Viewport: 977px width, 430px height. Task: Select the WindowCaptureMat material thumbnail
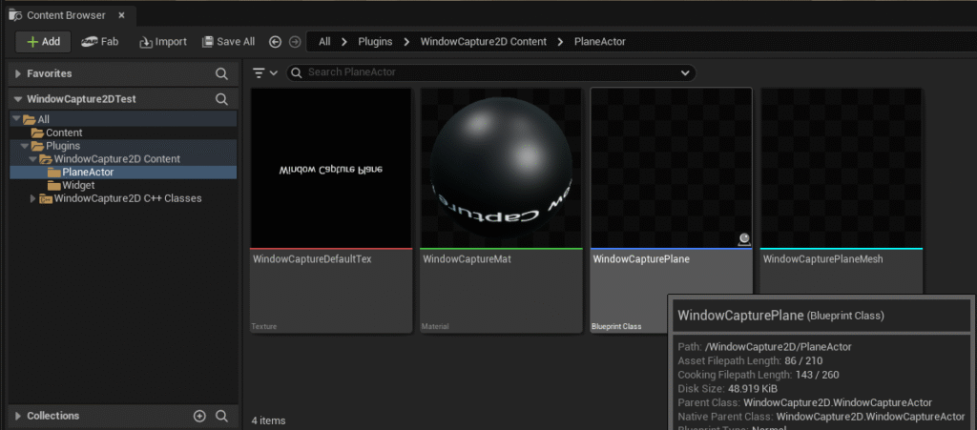[x=502, y=168]
